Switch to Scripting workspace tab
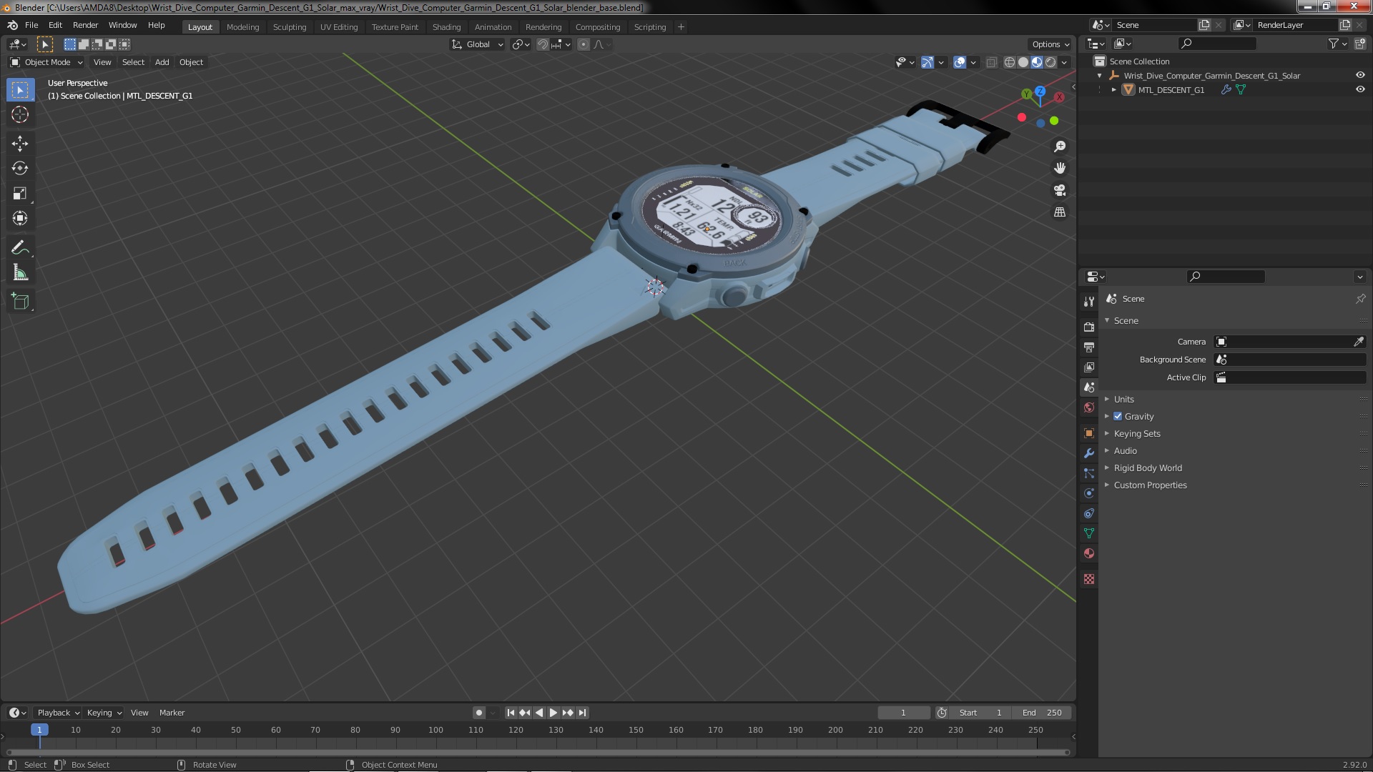 pyautogui.click(x=649, y=27)
